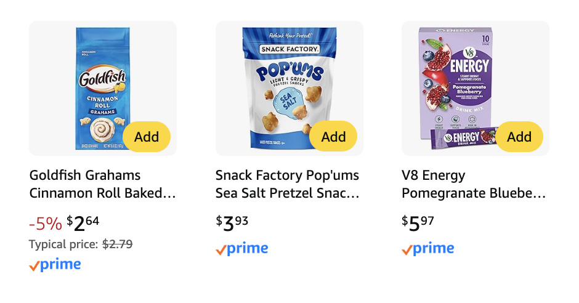Click Prime badge under Snack Factory Pop'ums
Screen dimensions: 579x303
click(x=242, y=249)
